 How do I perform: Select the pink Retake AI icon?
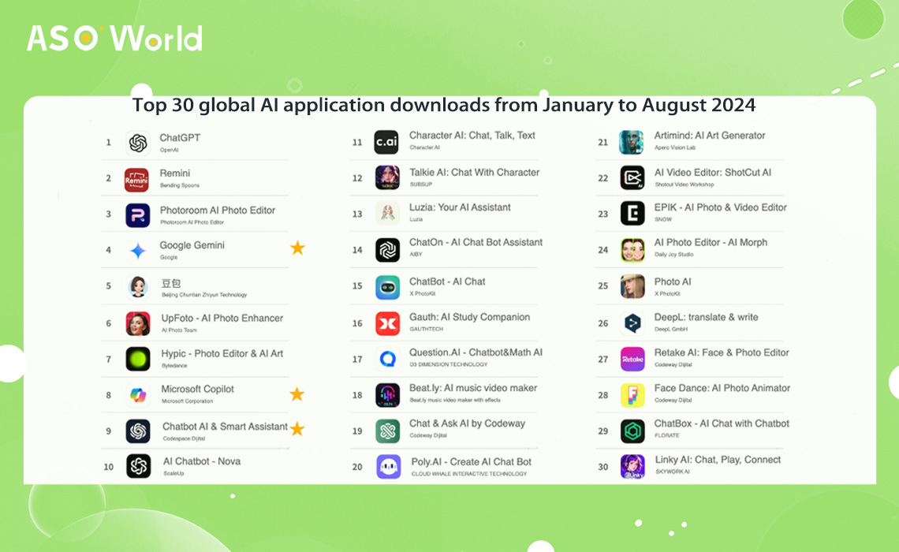tap(632, 359)
